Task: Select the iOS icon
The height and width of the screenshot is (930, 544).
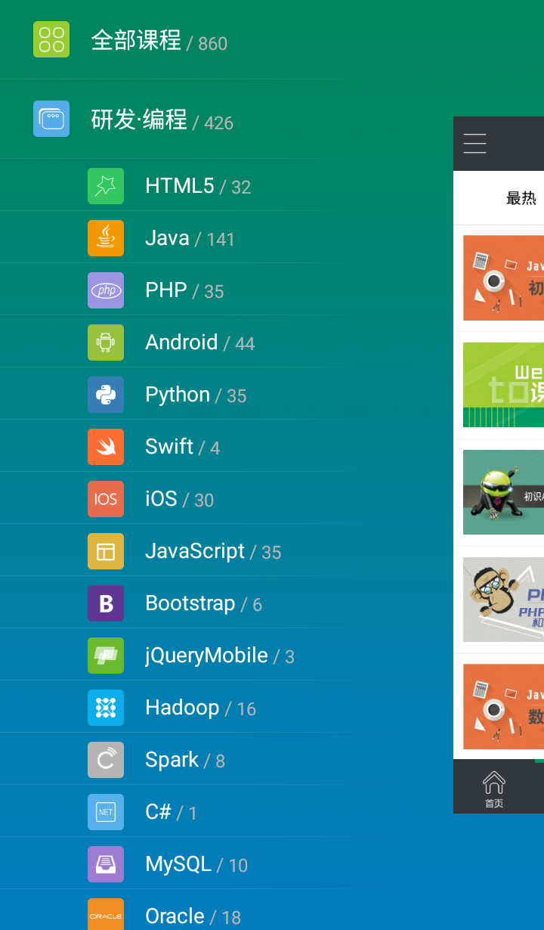Action: tap(106, 499)
